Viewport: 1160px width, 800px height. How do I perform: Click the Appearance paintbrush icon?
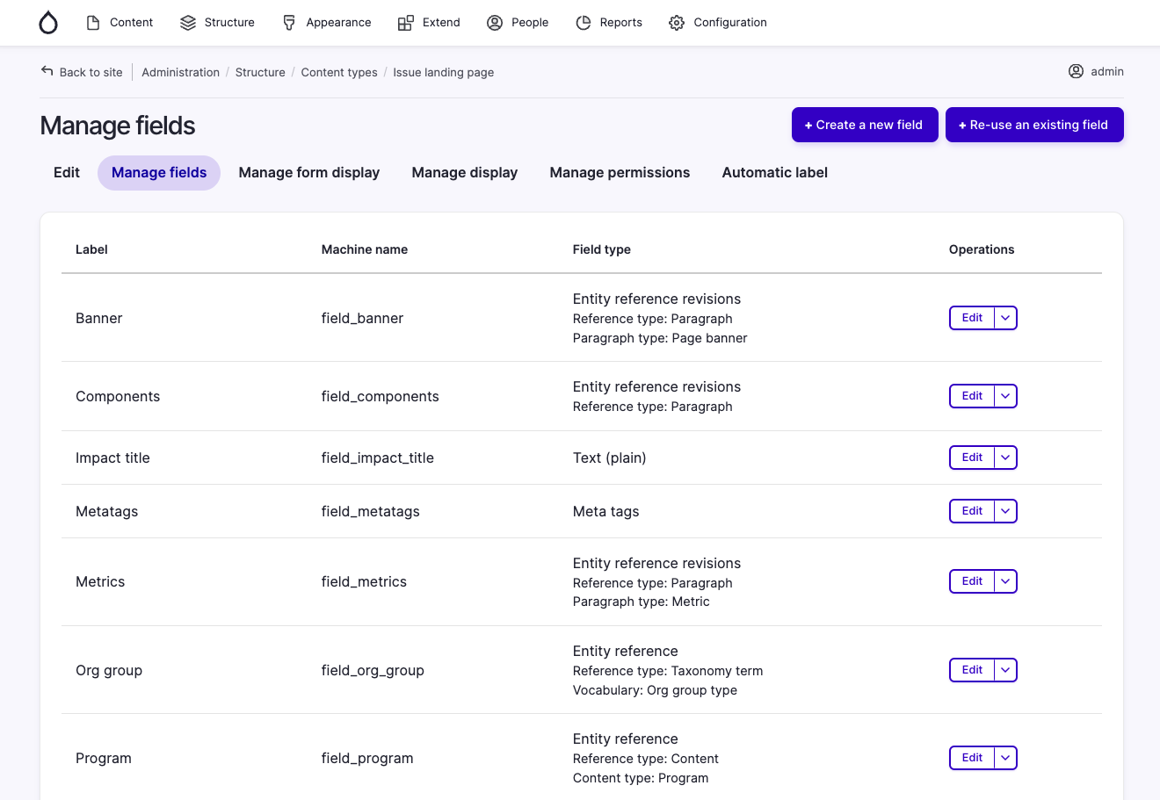[x=289, y=23]
